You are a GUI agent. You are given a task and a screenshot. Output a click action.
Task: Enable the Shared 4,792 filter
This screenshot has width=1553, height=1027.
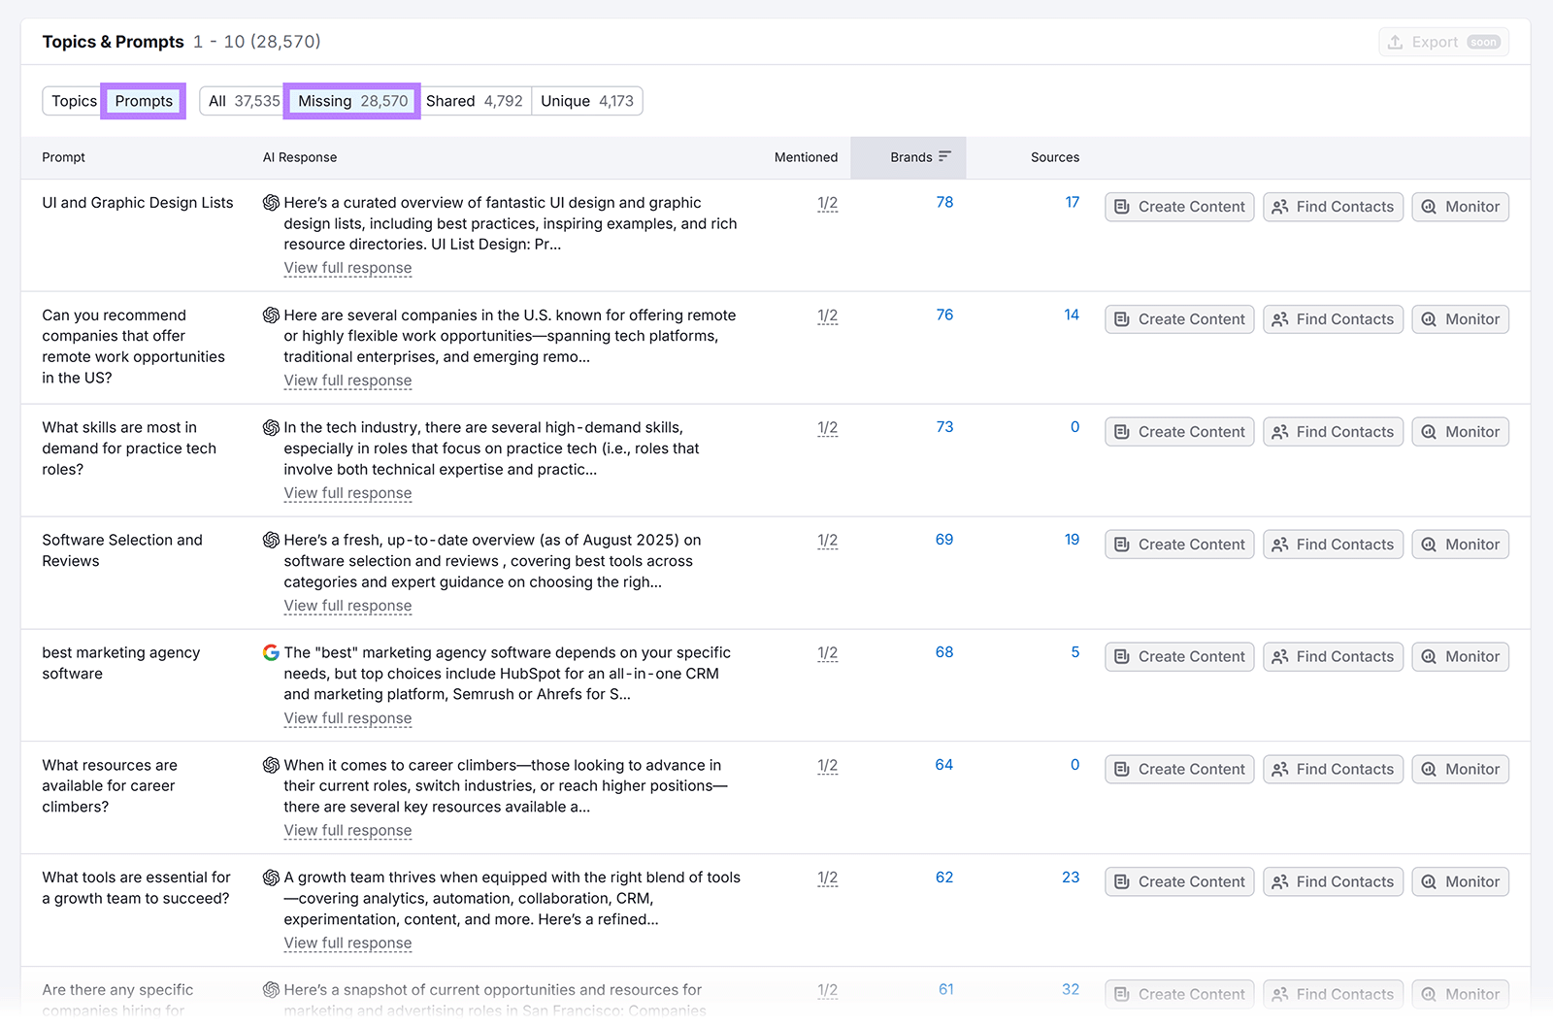coord(476,100)
